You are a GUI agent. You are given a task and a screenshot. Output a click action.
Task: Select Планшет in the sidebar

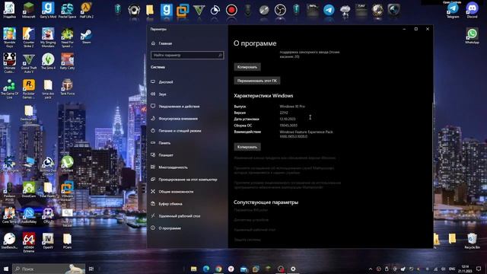pyautogui.click(x=166, y=155)
